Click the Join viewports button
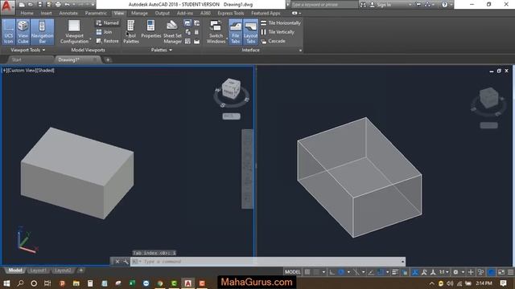This screenshot has height=289, width=515. pos(104,32)
